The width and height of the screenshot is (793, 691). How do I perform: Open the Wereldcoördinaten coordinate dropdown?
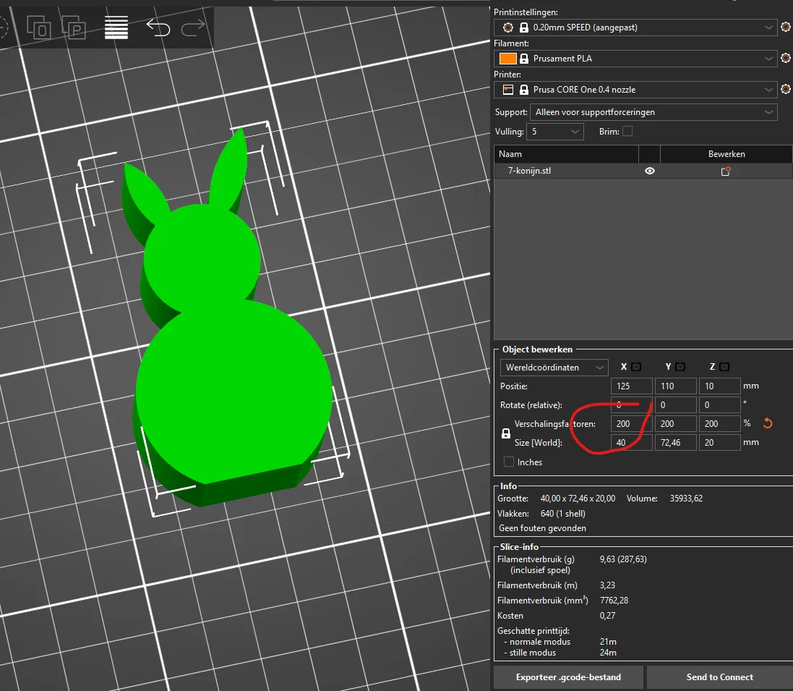click(554, 368)
